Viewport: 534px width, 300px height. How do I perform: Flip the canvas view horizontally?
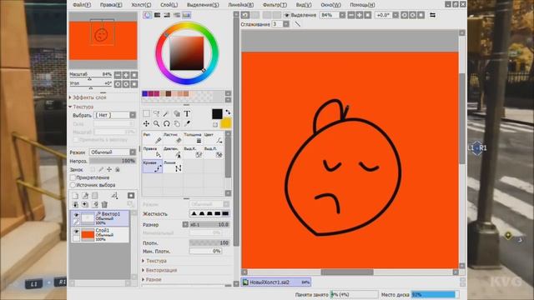pos(432,15)
